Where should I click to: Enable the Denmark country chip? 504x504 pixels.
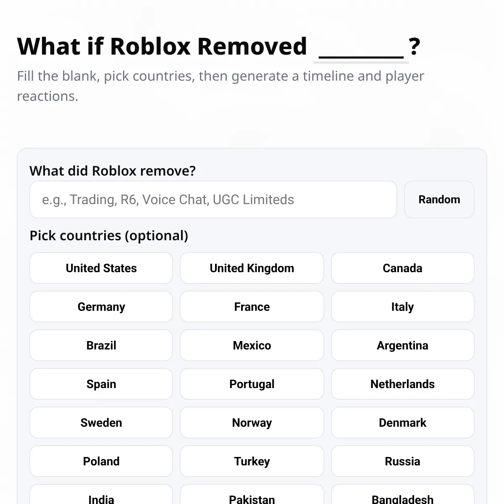pos(402,423)
